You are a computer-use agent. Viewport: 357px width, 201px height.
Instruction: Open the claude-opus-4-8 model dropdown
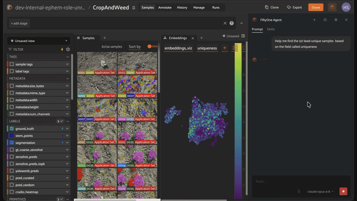[x=320, y=191]
